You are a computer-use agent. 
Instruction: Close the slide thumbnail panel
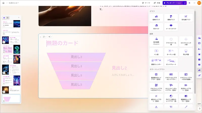tap(18, 18)
